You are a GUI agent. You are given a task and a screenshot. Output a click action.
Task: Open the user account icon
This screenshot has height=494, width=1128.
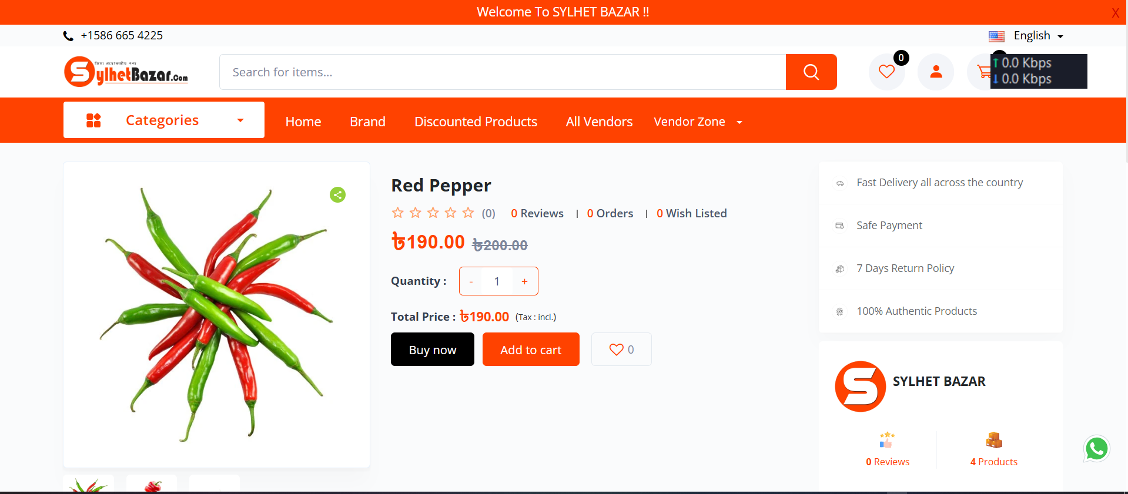936,72
